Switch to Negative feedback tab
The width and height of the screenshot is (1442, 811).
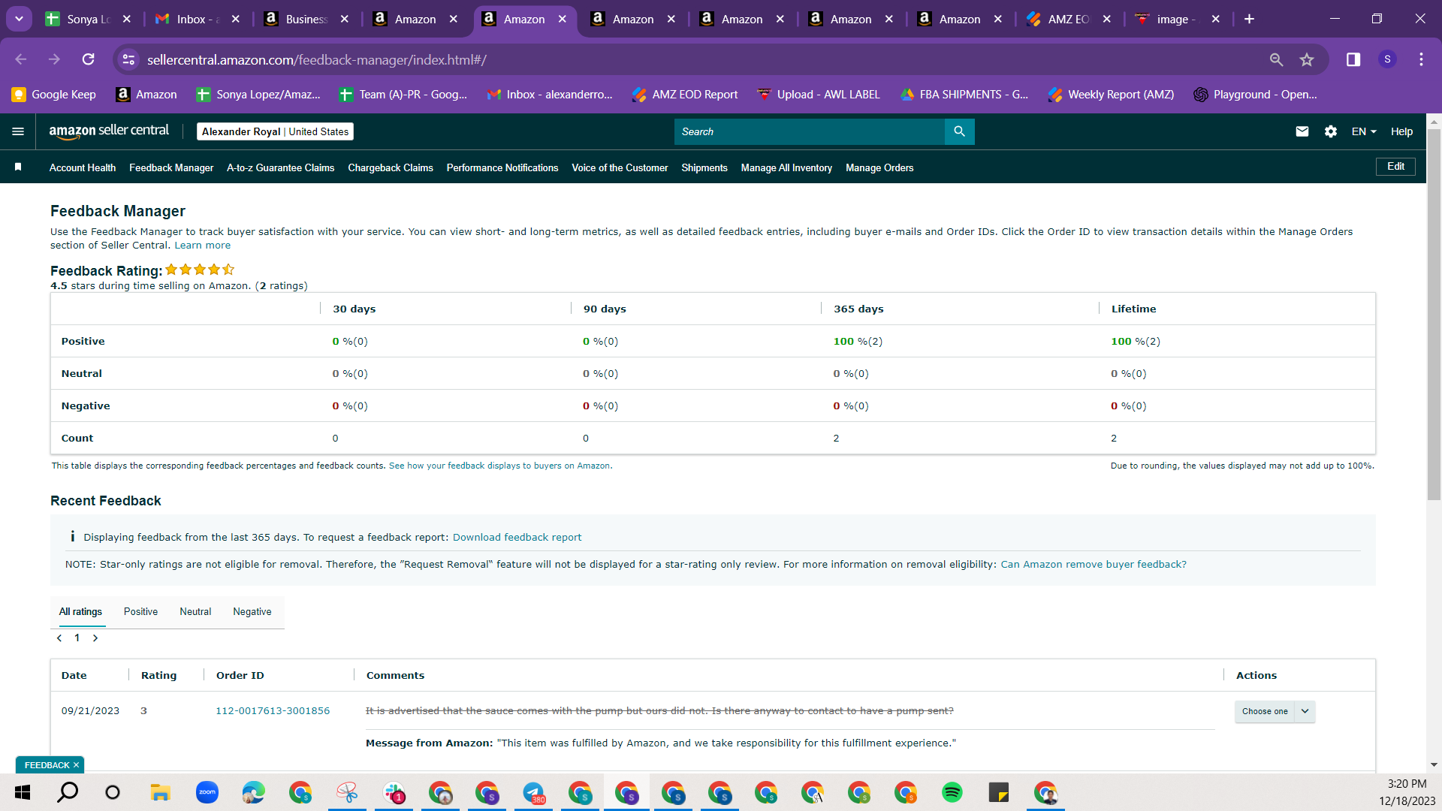(x=252, y=612)
